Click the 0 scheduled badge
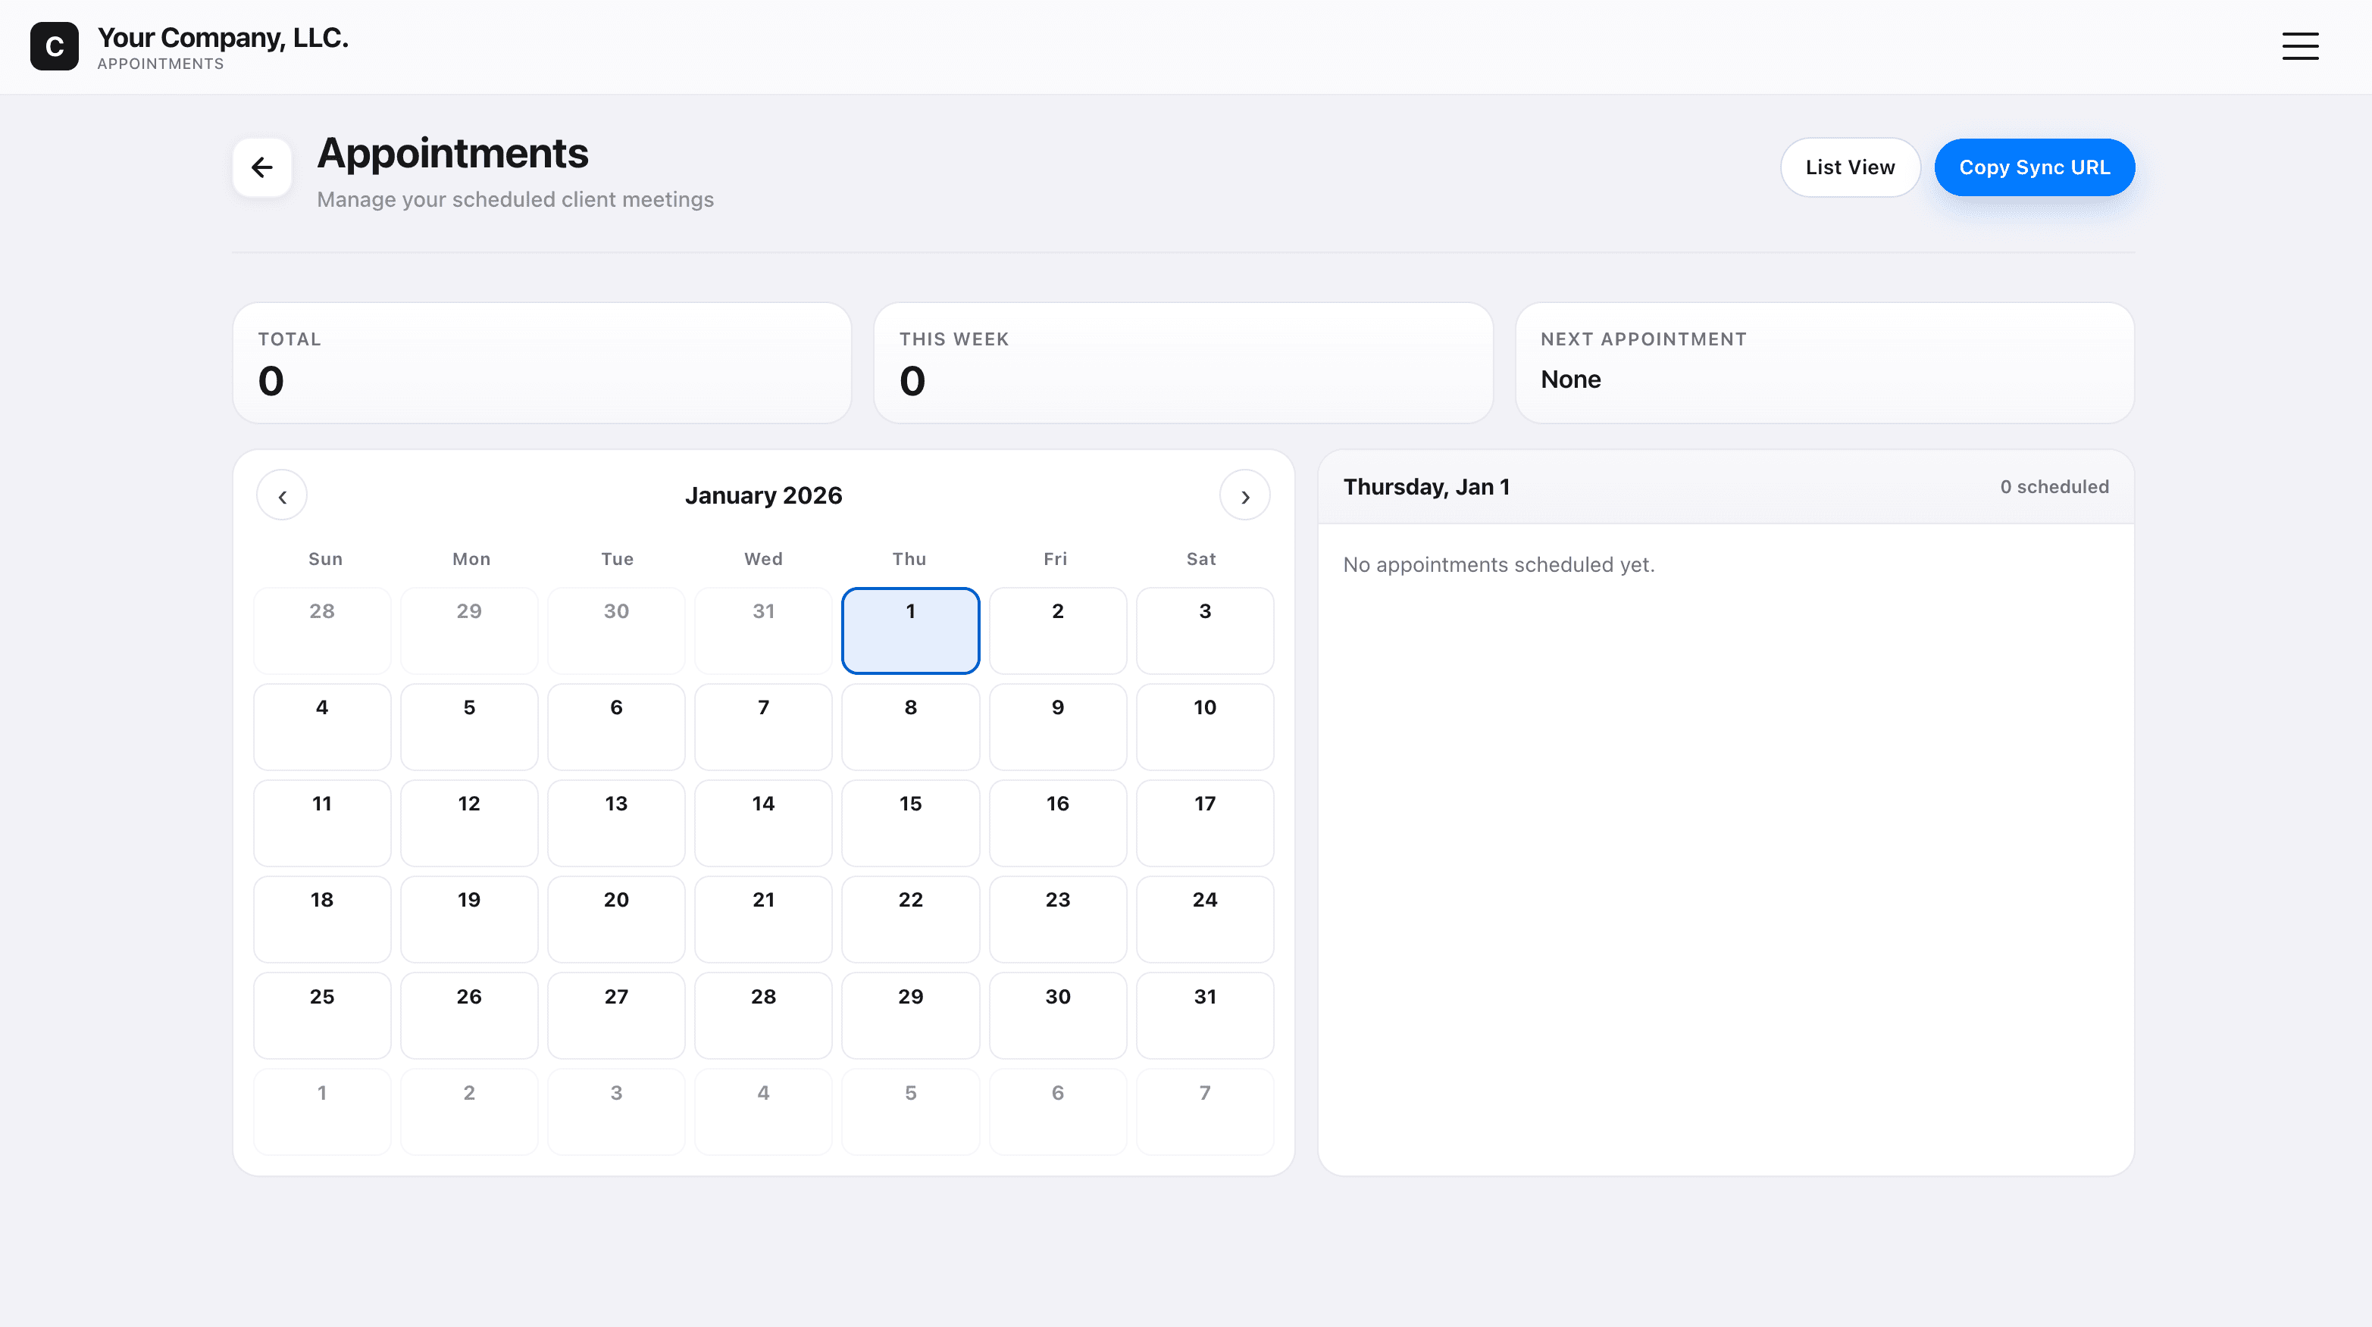 point(2054,487)
